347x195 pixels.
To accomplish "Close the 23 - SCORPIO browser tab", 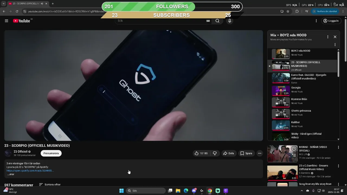I will pyautogui.click(x=46, y=4).
